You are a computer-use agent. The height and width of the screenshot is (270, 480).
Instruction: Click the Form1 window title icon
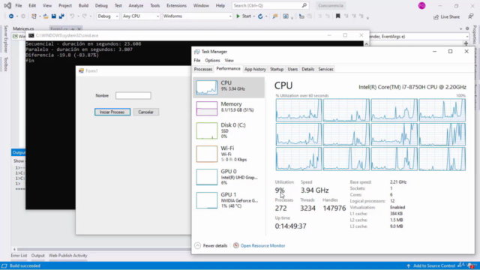(81, 70)
